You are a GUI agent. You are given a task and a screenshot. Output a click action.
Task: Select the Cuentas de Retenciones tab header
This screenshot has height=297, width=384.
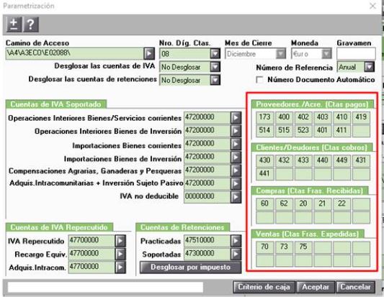[182, 227]
